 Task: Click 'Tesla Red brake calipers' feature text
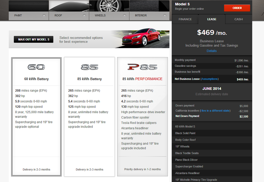click(x=139, y=123)
